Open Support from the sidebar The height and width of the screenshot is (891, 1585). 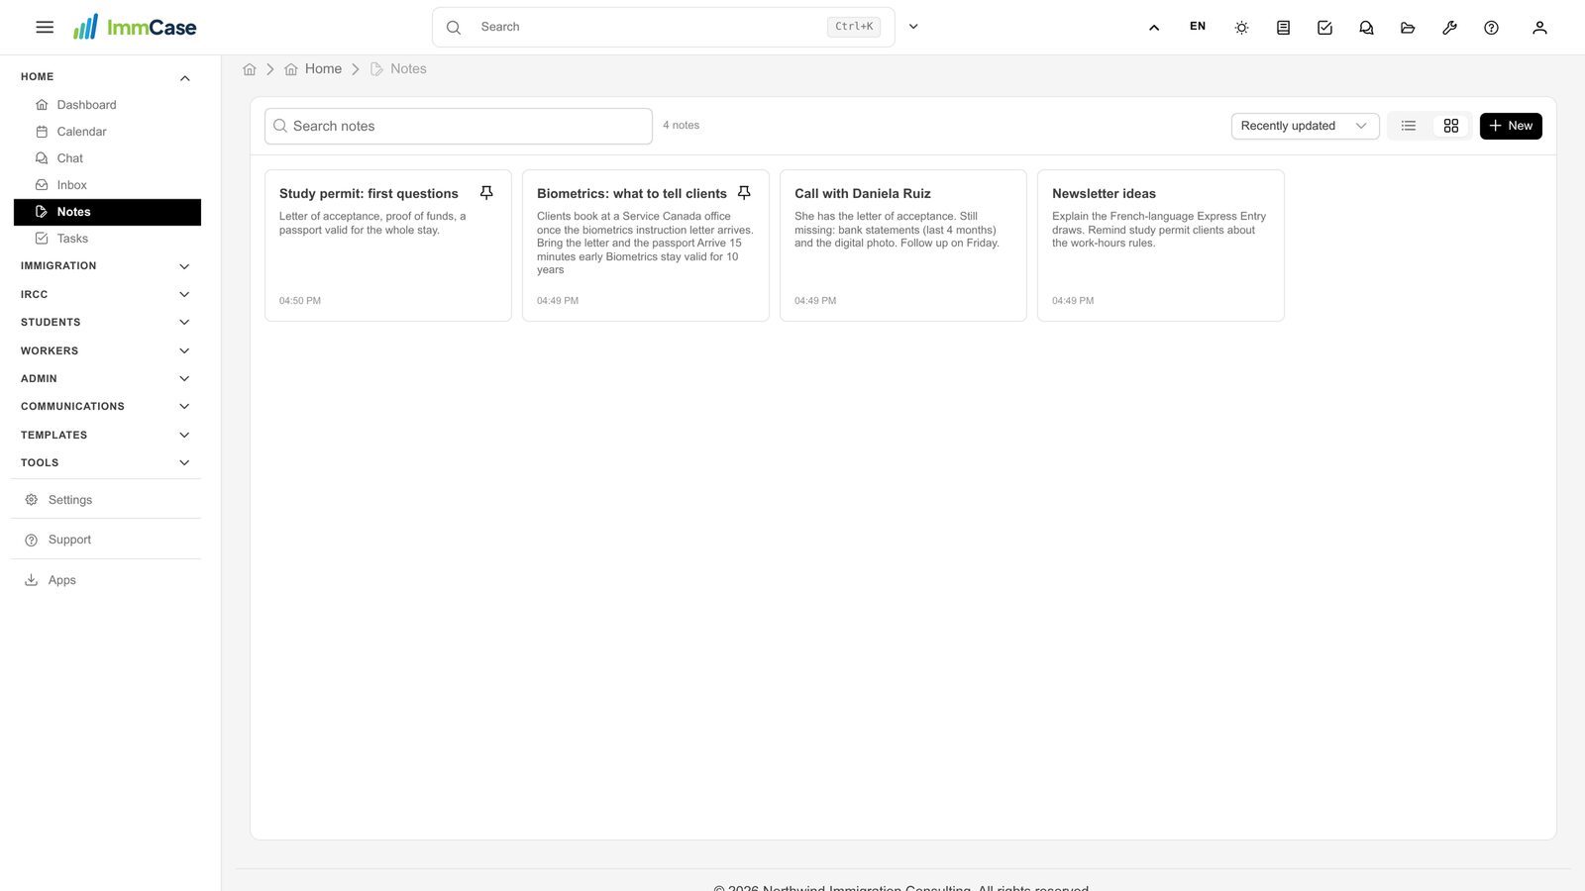tap(107, 540)
